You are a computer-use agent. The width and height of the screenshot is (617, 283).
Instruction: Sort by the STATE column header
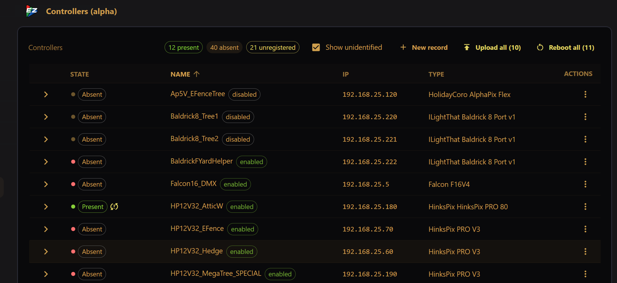[x=79, y=74]
